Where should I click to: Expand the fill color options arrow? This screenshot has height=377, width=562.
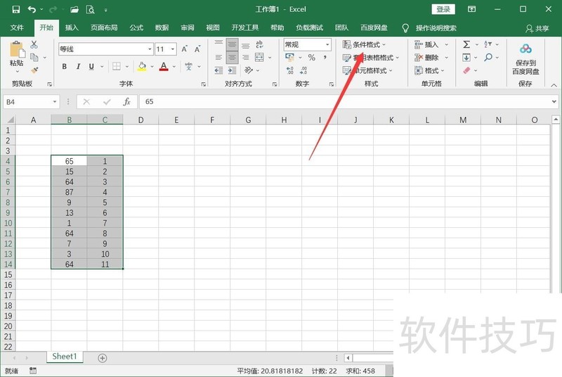tap(152, 67)
